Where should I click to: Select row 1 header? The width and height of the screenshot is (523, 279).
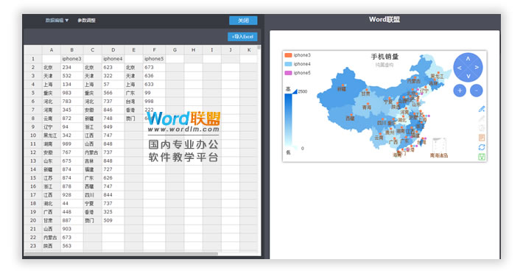tap(33, 59)
